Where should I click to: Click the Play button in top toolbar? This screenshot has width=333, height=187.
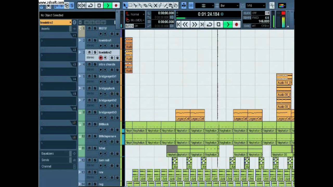(x=108, y=5)
